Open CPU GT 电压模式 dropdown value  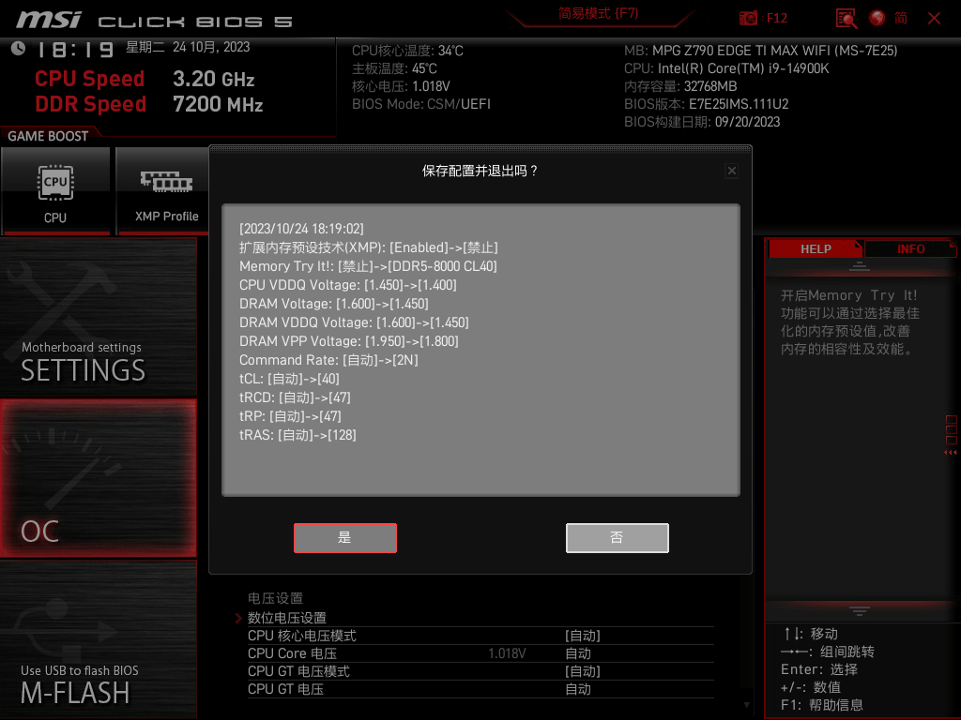point(582,671)
